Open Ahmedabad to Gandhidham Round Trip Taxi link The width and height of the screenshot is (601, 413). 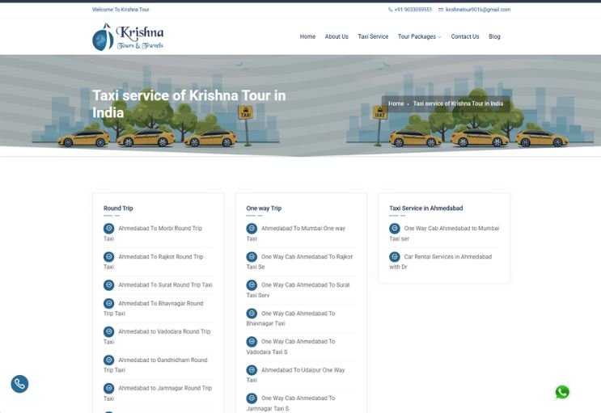pyautogui.click(x=155, y=365)
